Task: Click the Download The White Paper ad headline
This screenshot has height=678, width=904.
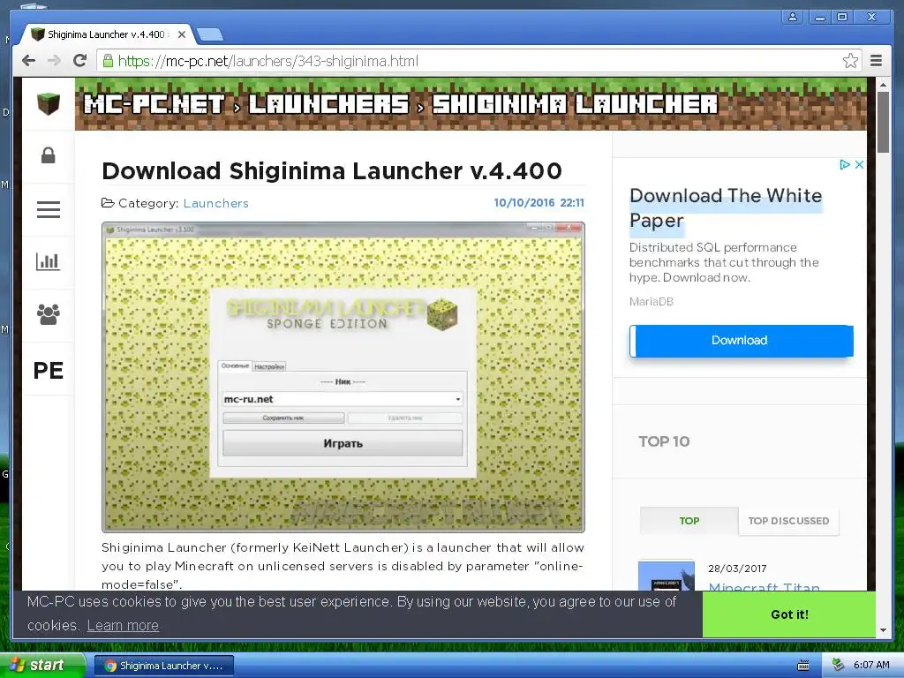Action: click(726, 207)
